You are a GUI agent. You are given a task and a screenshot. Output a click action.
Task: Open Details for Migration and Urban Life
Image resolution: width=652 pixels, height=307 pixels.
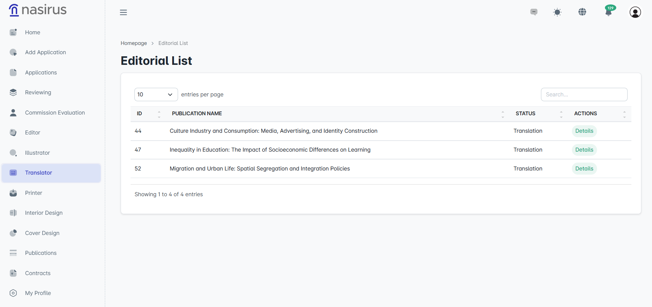(x=584, y=169)
